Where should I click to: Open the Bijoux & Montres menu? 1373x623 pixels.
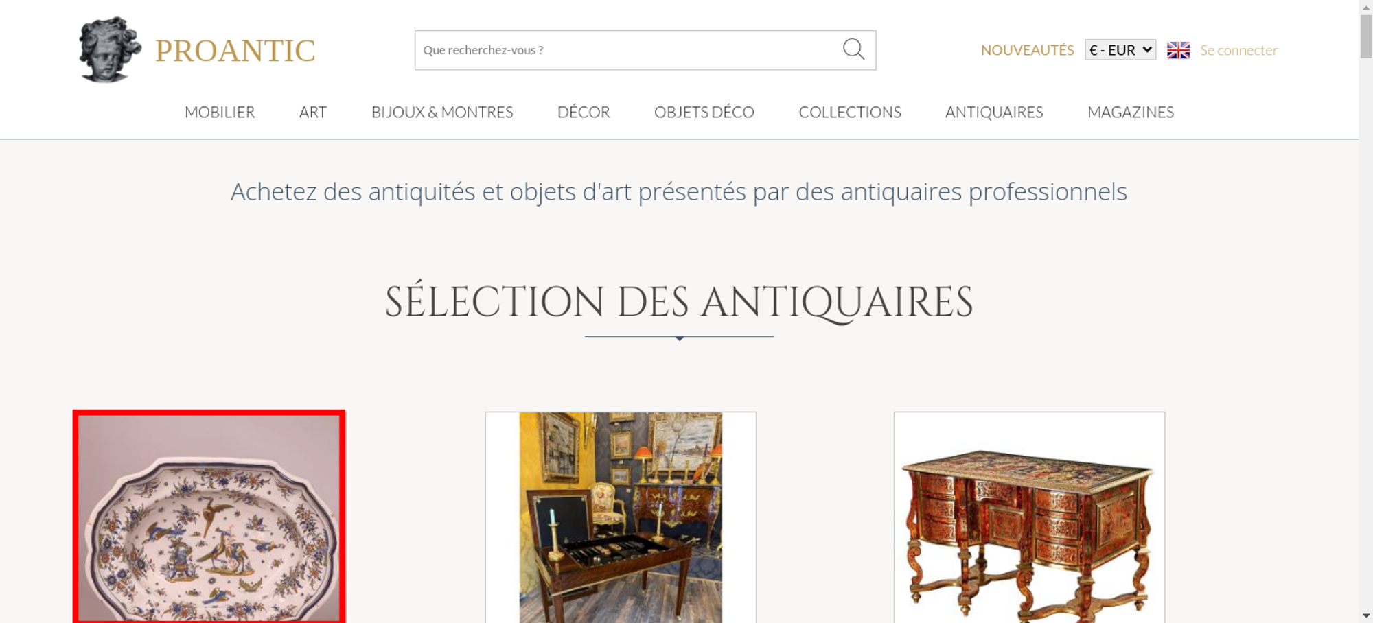click(x=442, y=112)
